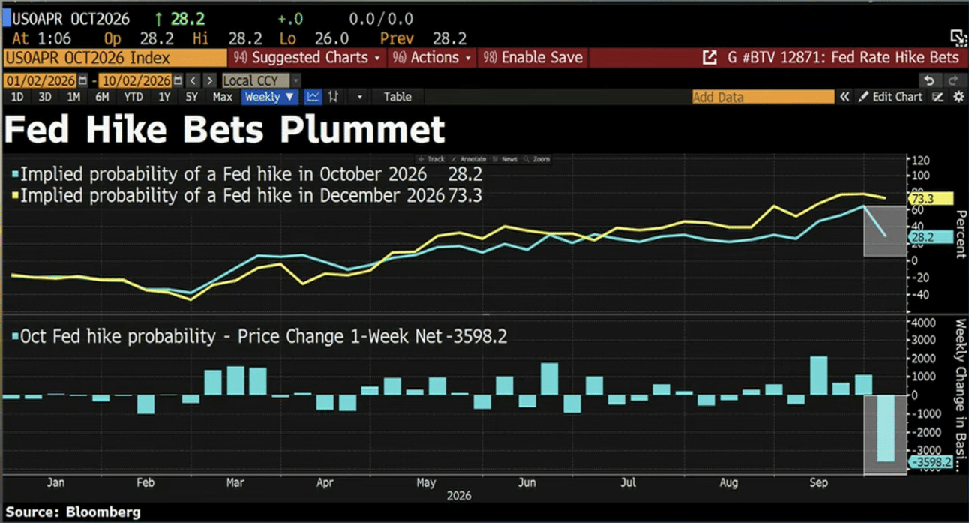Viewport: 969px width, 523px height.
Task: Shift date range backward with left arrow
Action: (193, 80)
